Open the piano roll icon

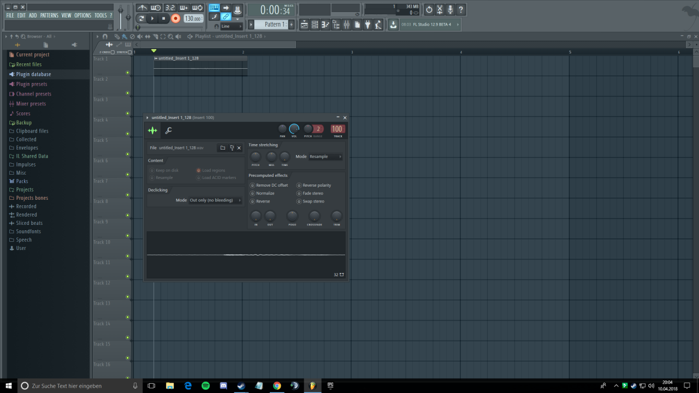tap(325, 25)
